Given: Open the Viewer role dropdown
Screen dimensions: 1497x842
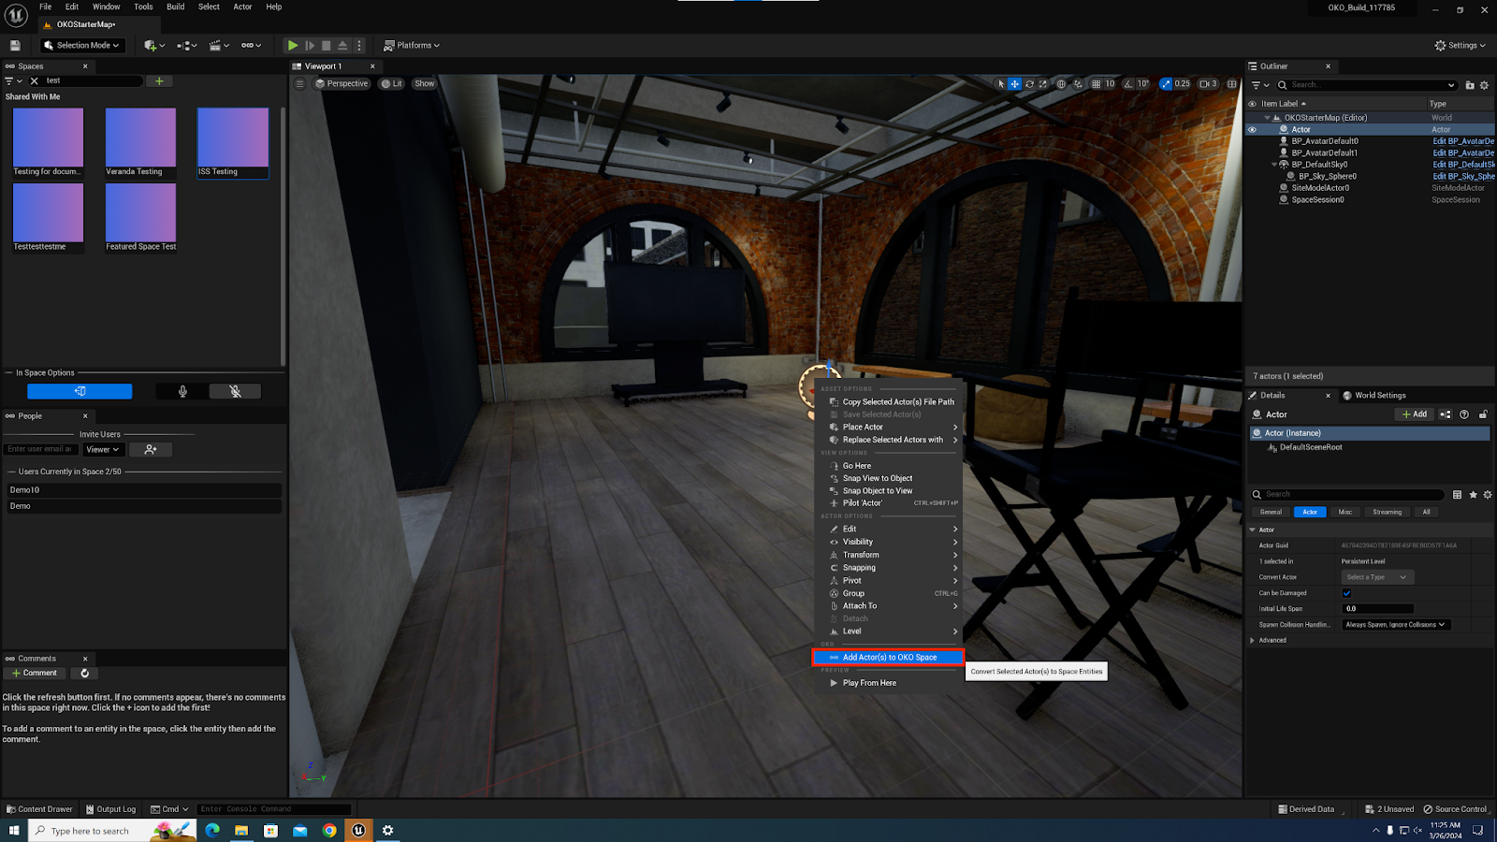Looking at the screenshot, I should [x=103, y=450].
